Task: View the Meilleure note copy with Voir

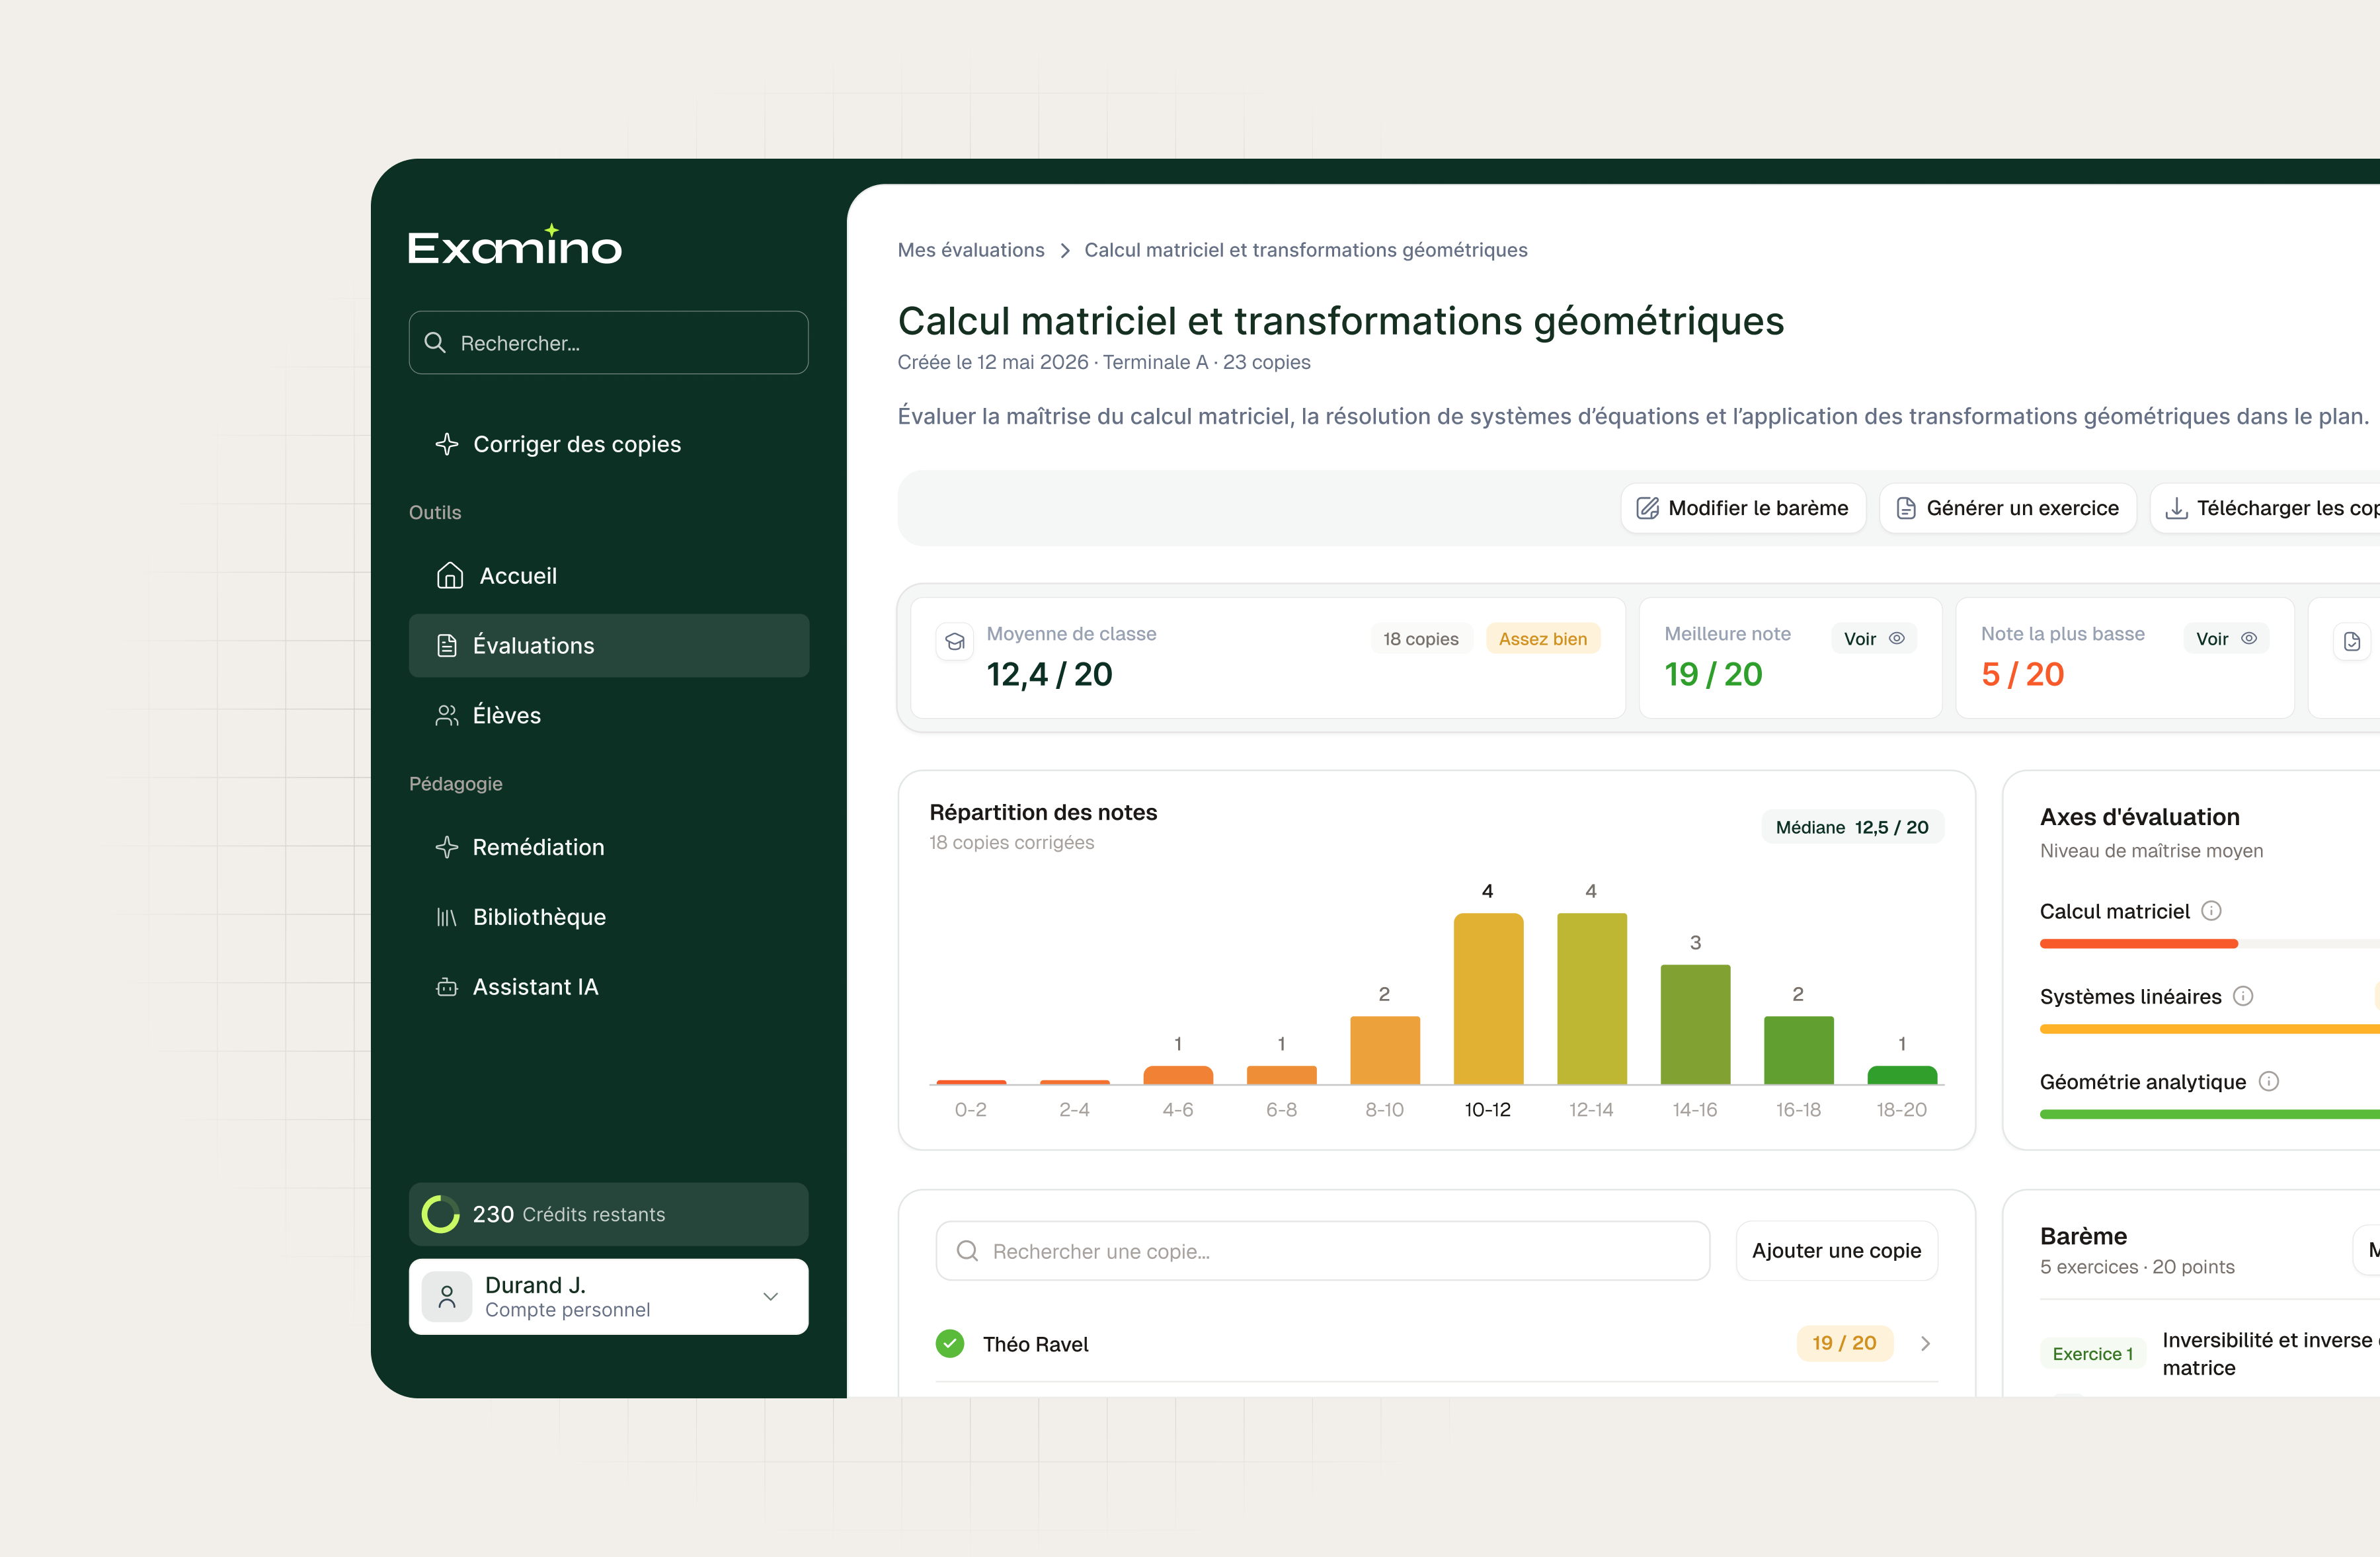Action: 1874,639
